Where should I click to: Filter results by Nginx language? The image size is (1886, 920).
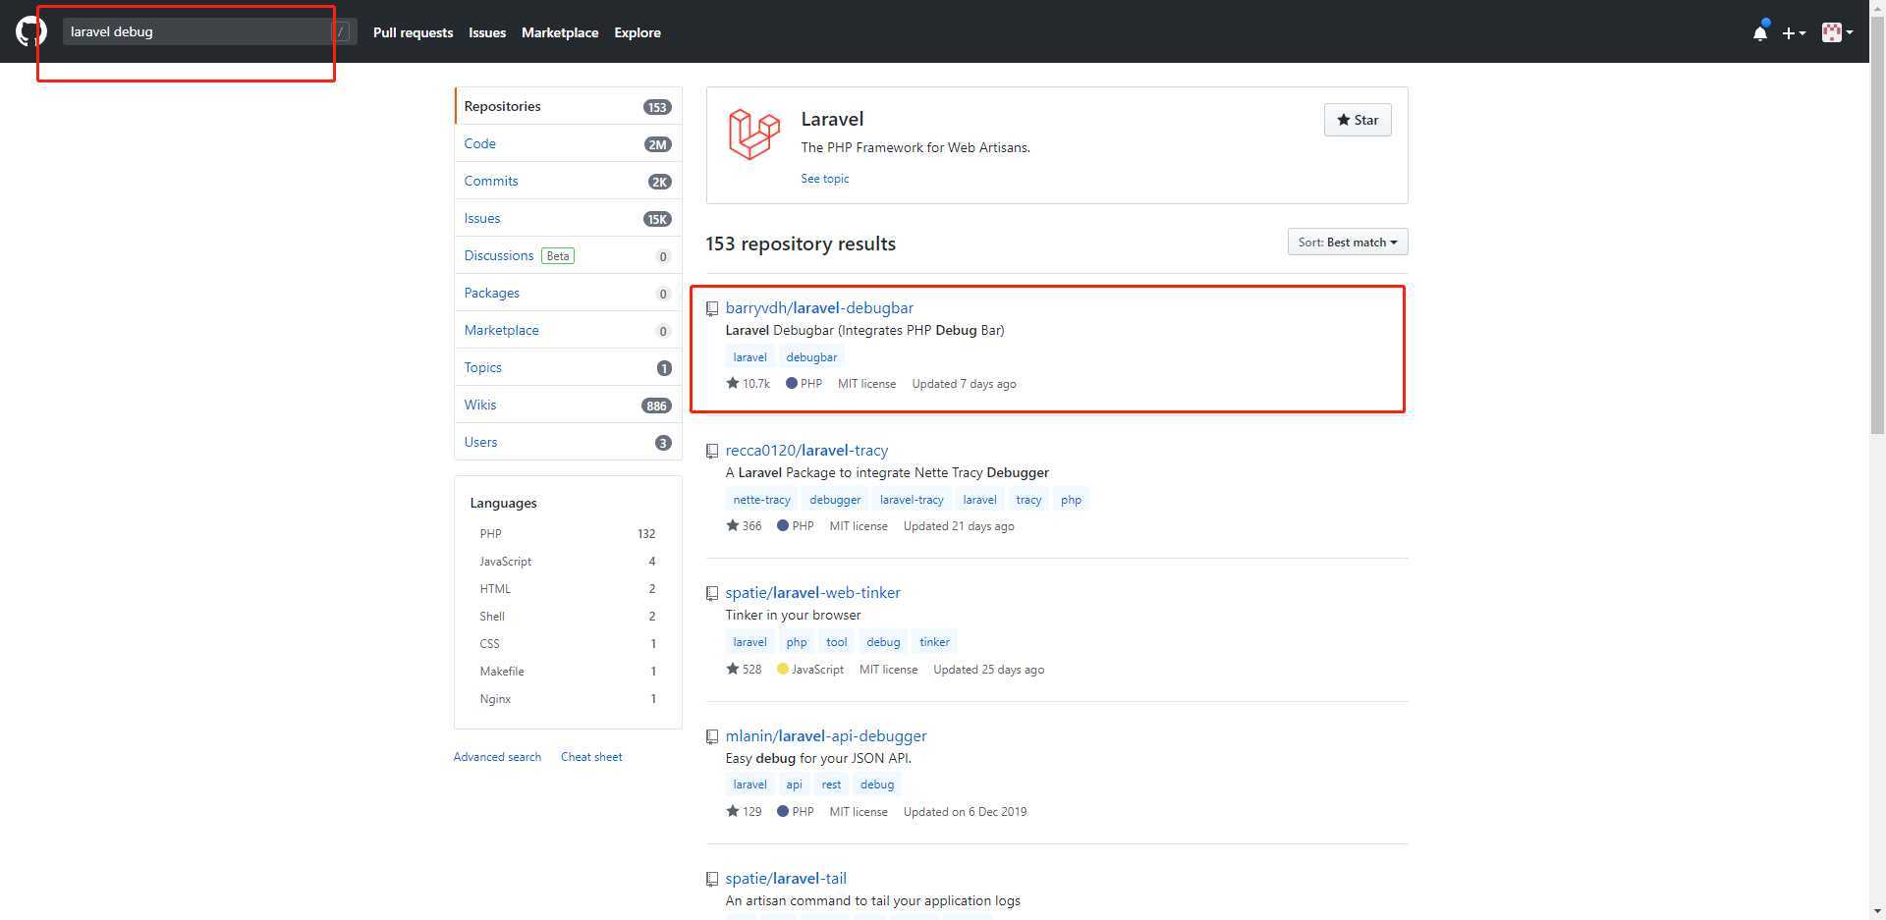(568, 699)
